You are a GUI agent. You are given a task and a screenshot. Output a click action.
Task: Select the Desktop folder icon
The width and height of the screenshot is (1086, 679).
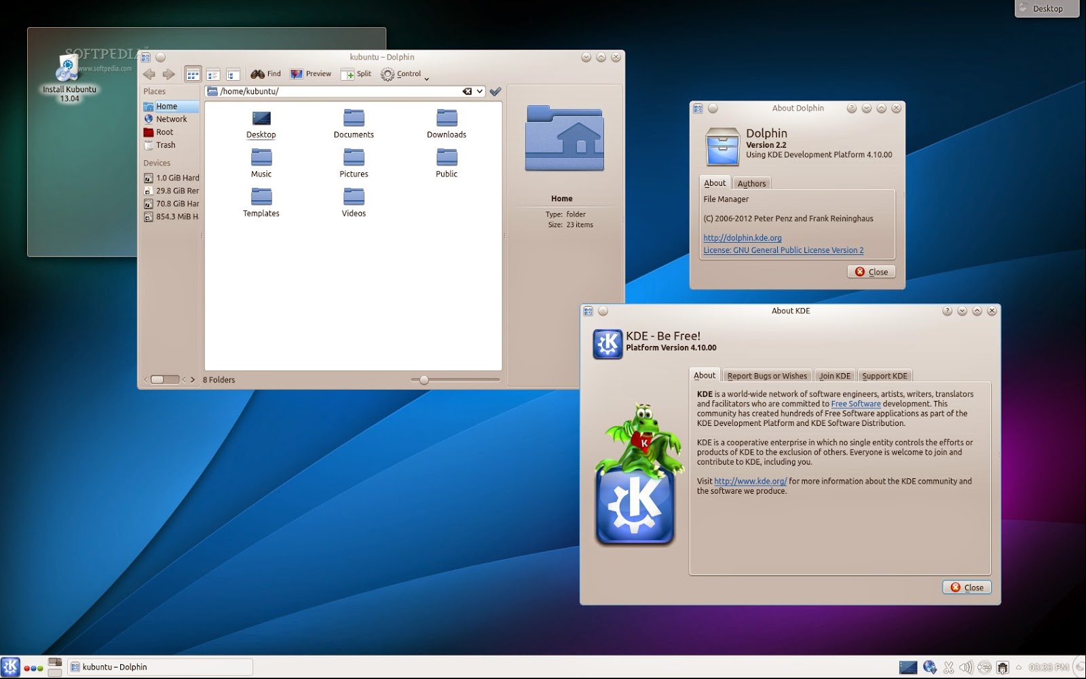pyautogui.click(x=261, y=124)
